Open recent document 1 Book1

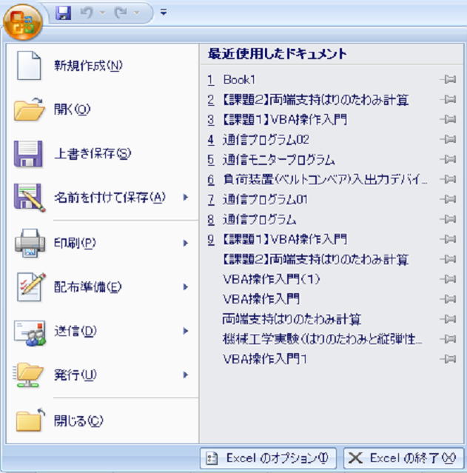[332, 80]
